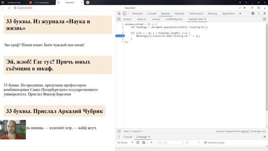Open the Network tab
Viewport: 268px width, 151px height.
coord(179,13)
